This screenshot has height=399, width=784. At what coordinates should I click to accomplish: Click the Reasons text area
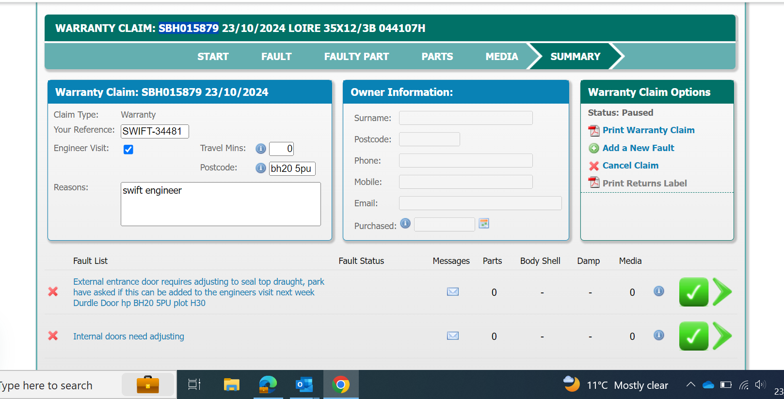point(221,204)
